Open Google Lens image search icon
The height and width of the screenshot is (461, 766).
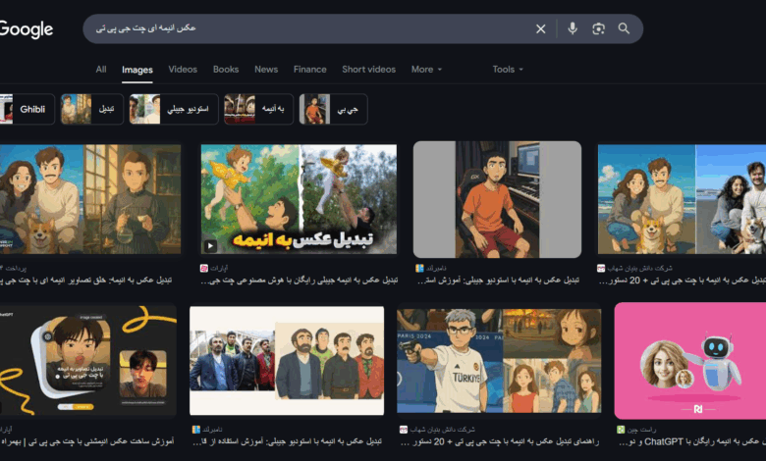pos(598,28)
